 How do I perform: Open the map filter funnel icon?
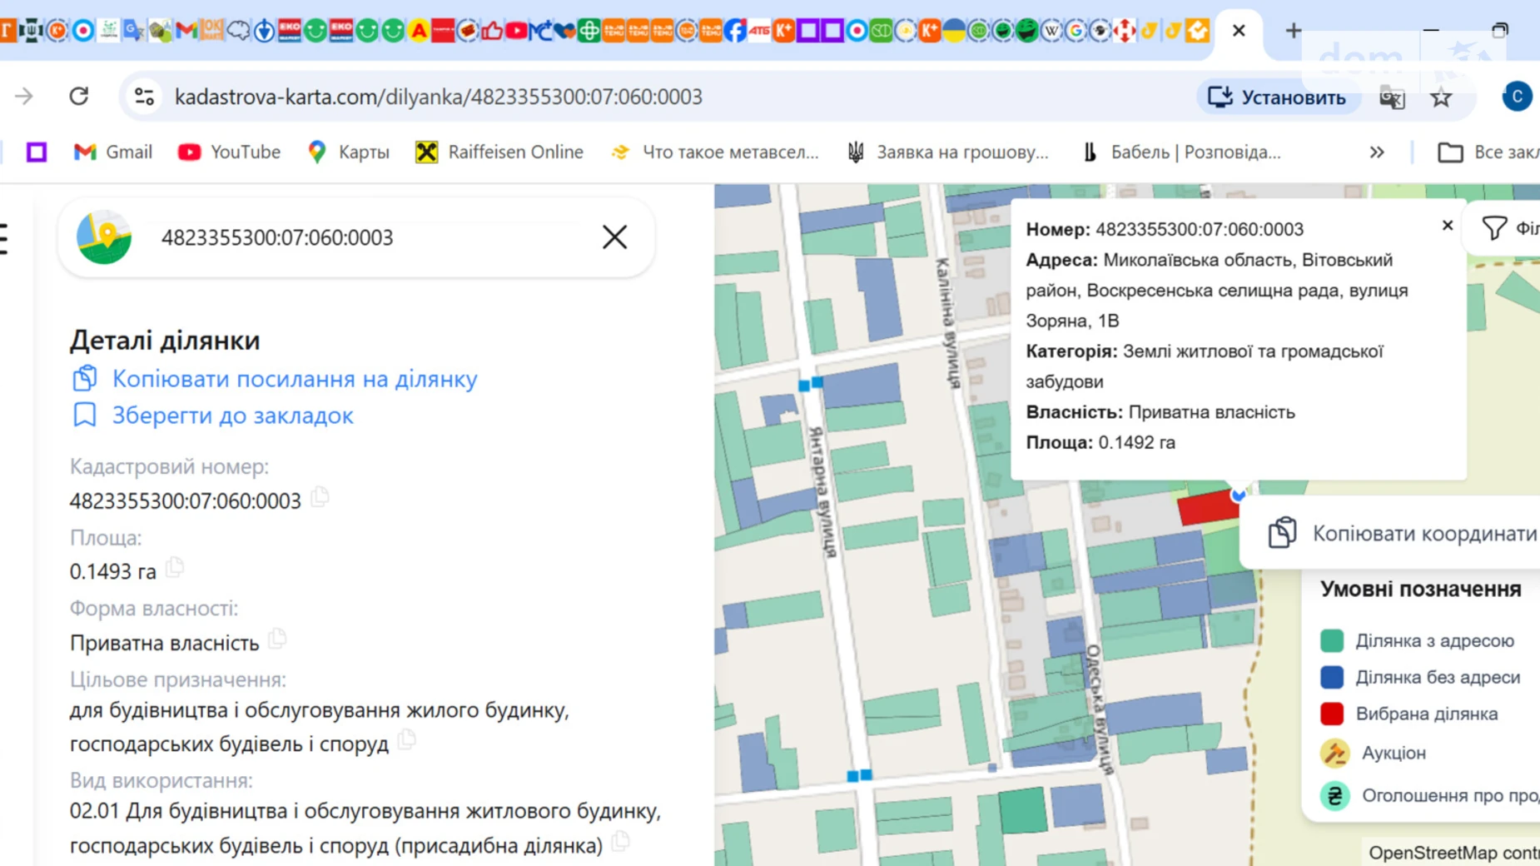pyautogui.click(x=1494, y=228)
